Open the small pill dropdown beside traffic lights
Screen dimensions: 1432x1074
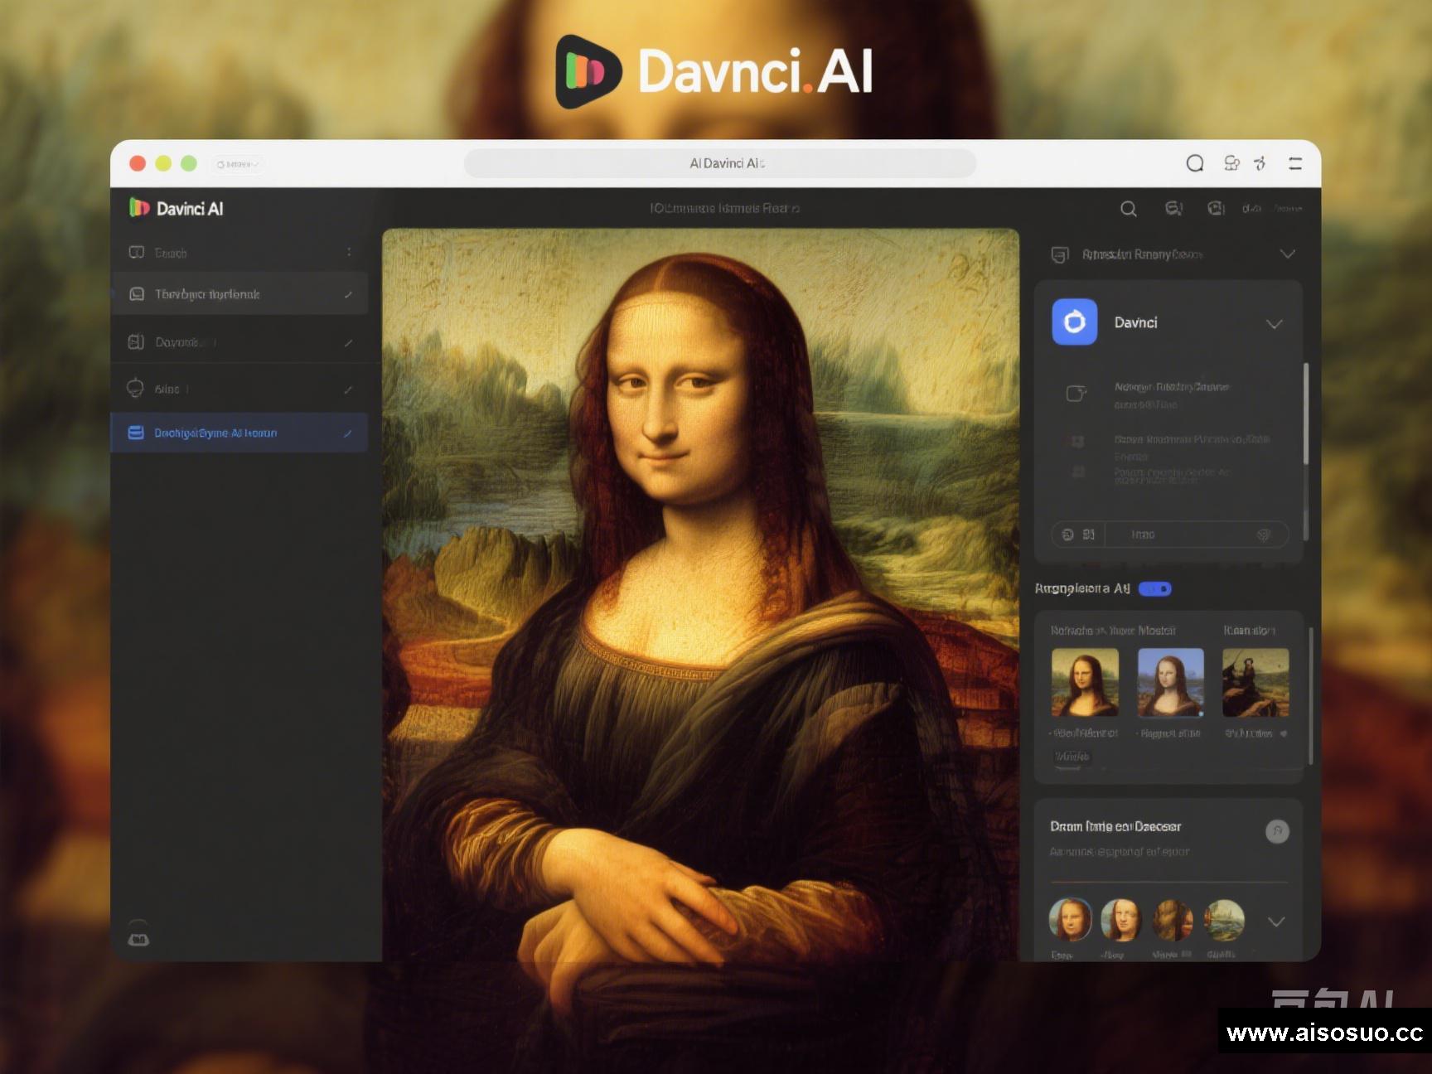tap(238, 164)
